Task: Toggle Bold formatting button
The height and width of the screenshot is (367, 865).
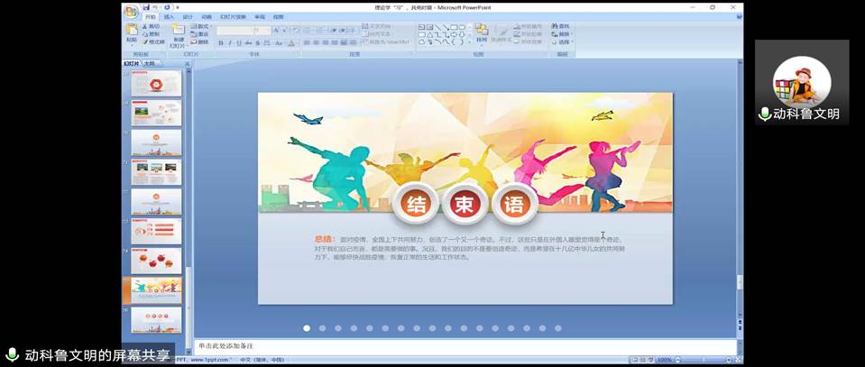Action: pyautogui.click(x=221, y=43)
